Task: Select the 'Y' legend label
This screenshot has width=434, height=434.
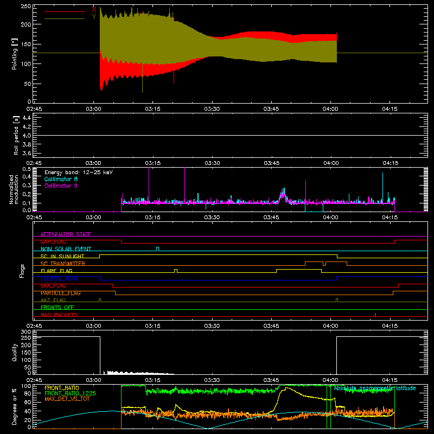Action: 94,17
